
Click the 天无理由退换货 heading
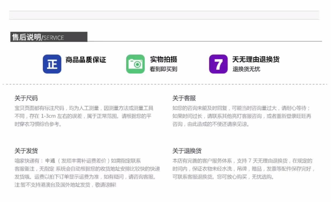256,59
